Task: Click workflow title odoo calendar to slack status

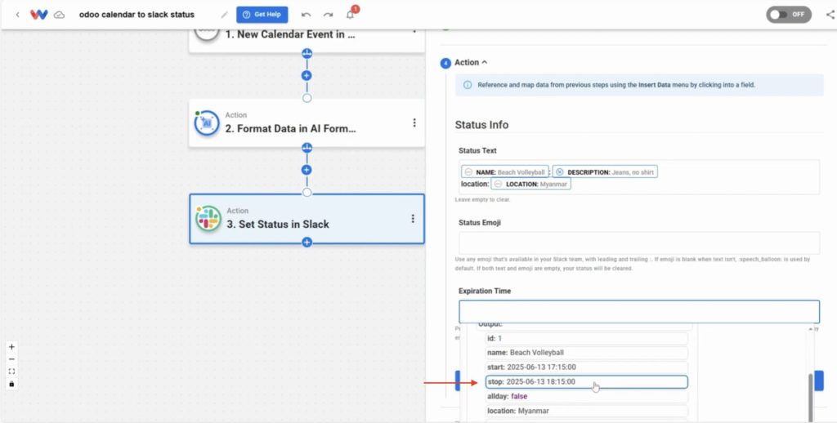Action: pyautogui.click(x=137, y=15)
